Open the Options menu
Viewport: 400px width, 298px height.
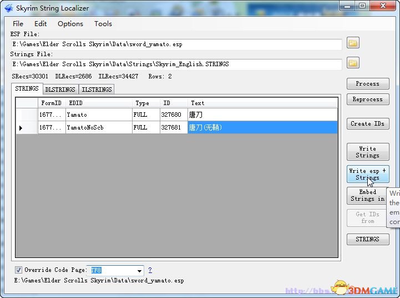(x=70, y=24)
